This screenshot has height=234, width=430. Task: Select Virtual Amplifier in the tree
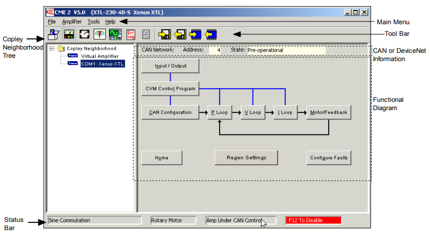[x=100, y=56]
